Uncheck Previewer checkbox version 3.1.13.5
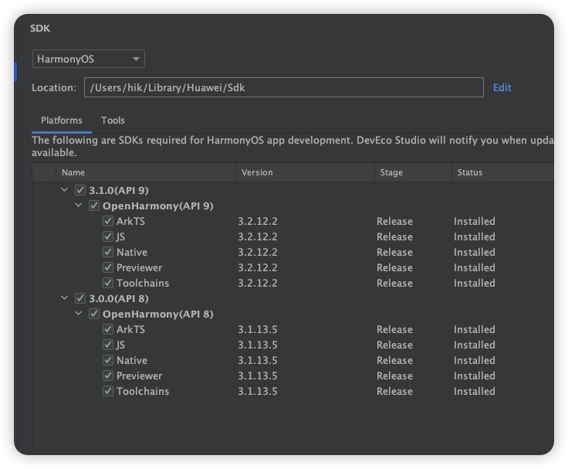Viewport: 568px width, 469px height. point(107,376)
